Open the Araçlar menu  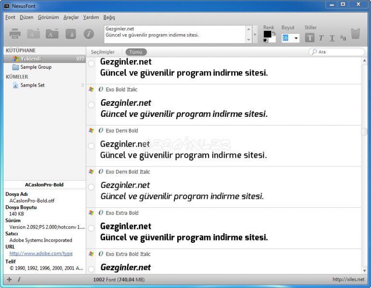click(71, 17)
